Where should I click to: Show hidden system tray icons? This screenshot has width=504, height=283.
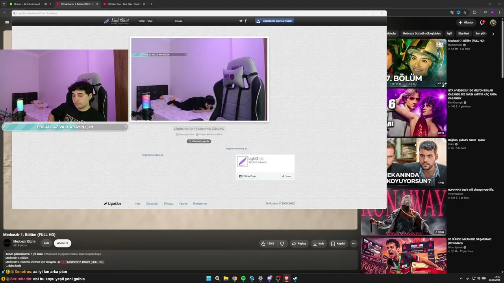(x=461, y=278)
